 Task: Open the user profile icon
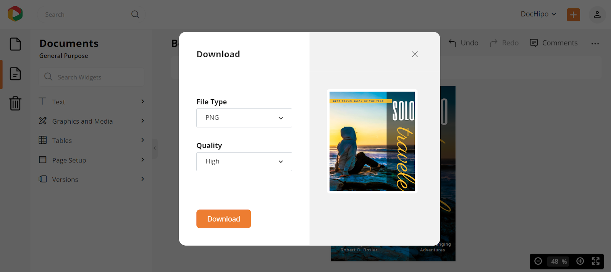click(597, 15)
